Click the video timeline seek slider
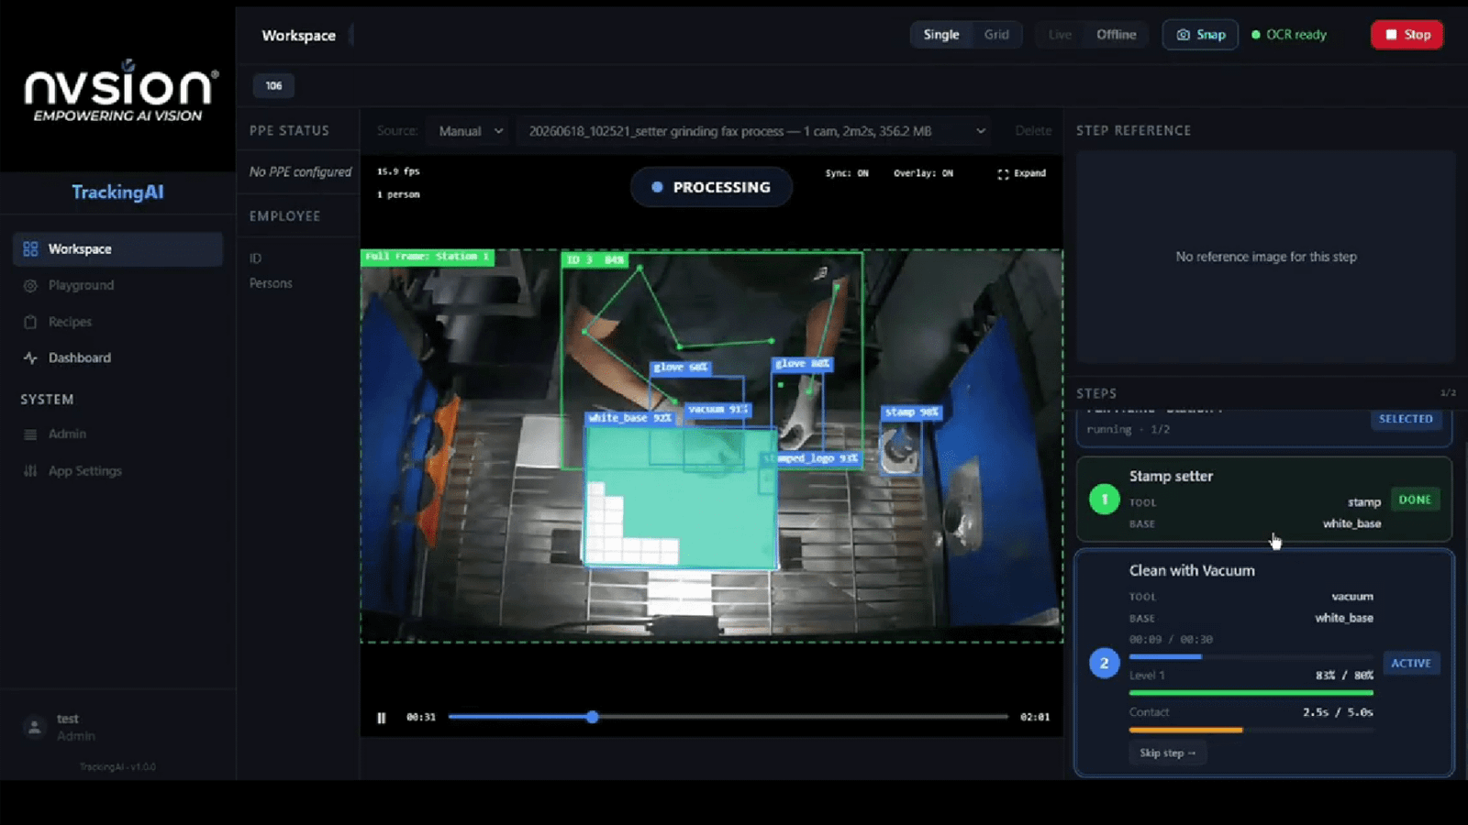Screen dimensions: 1468x825 728,717
